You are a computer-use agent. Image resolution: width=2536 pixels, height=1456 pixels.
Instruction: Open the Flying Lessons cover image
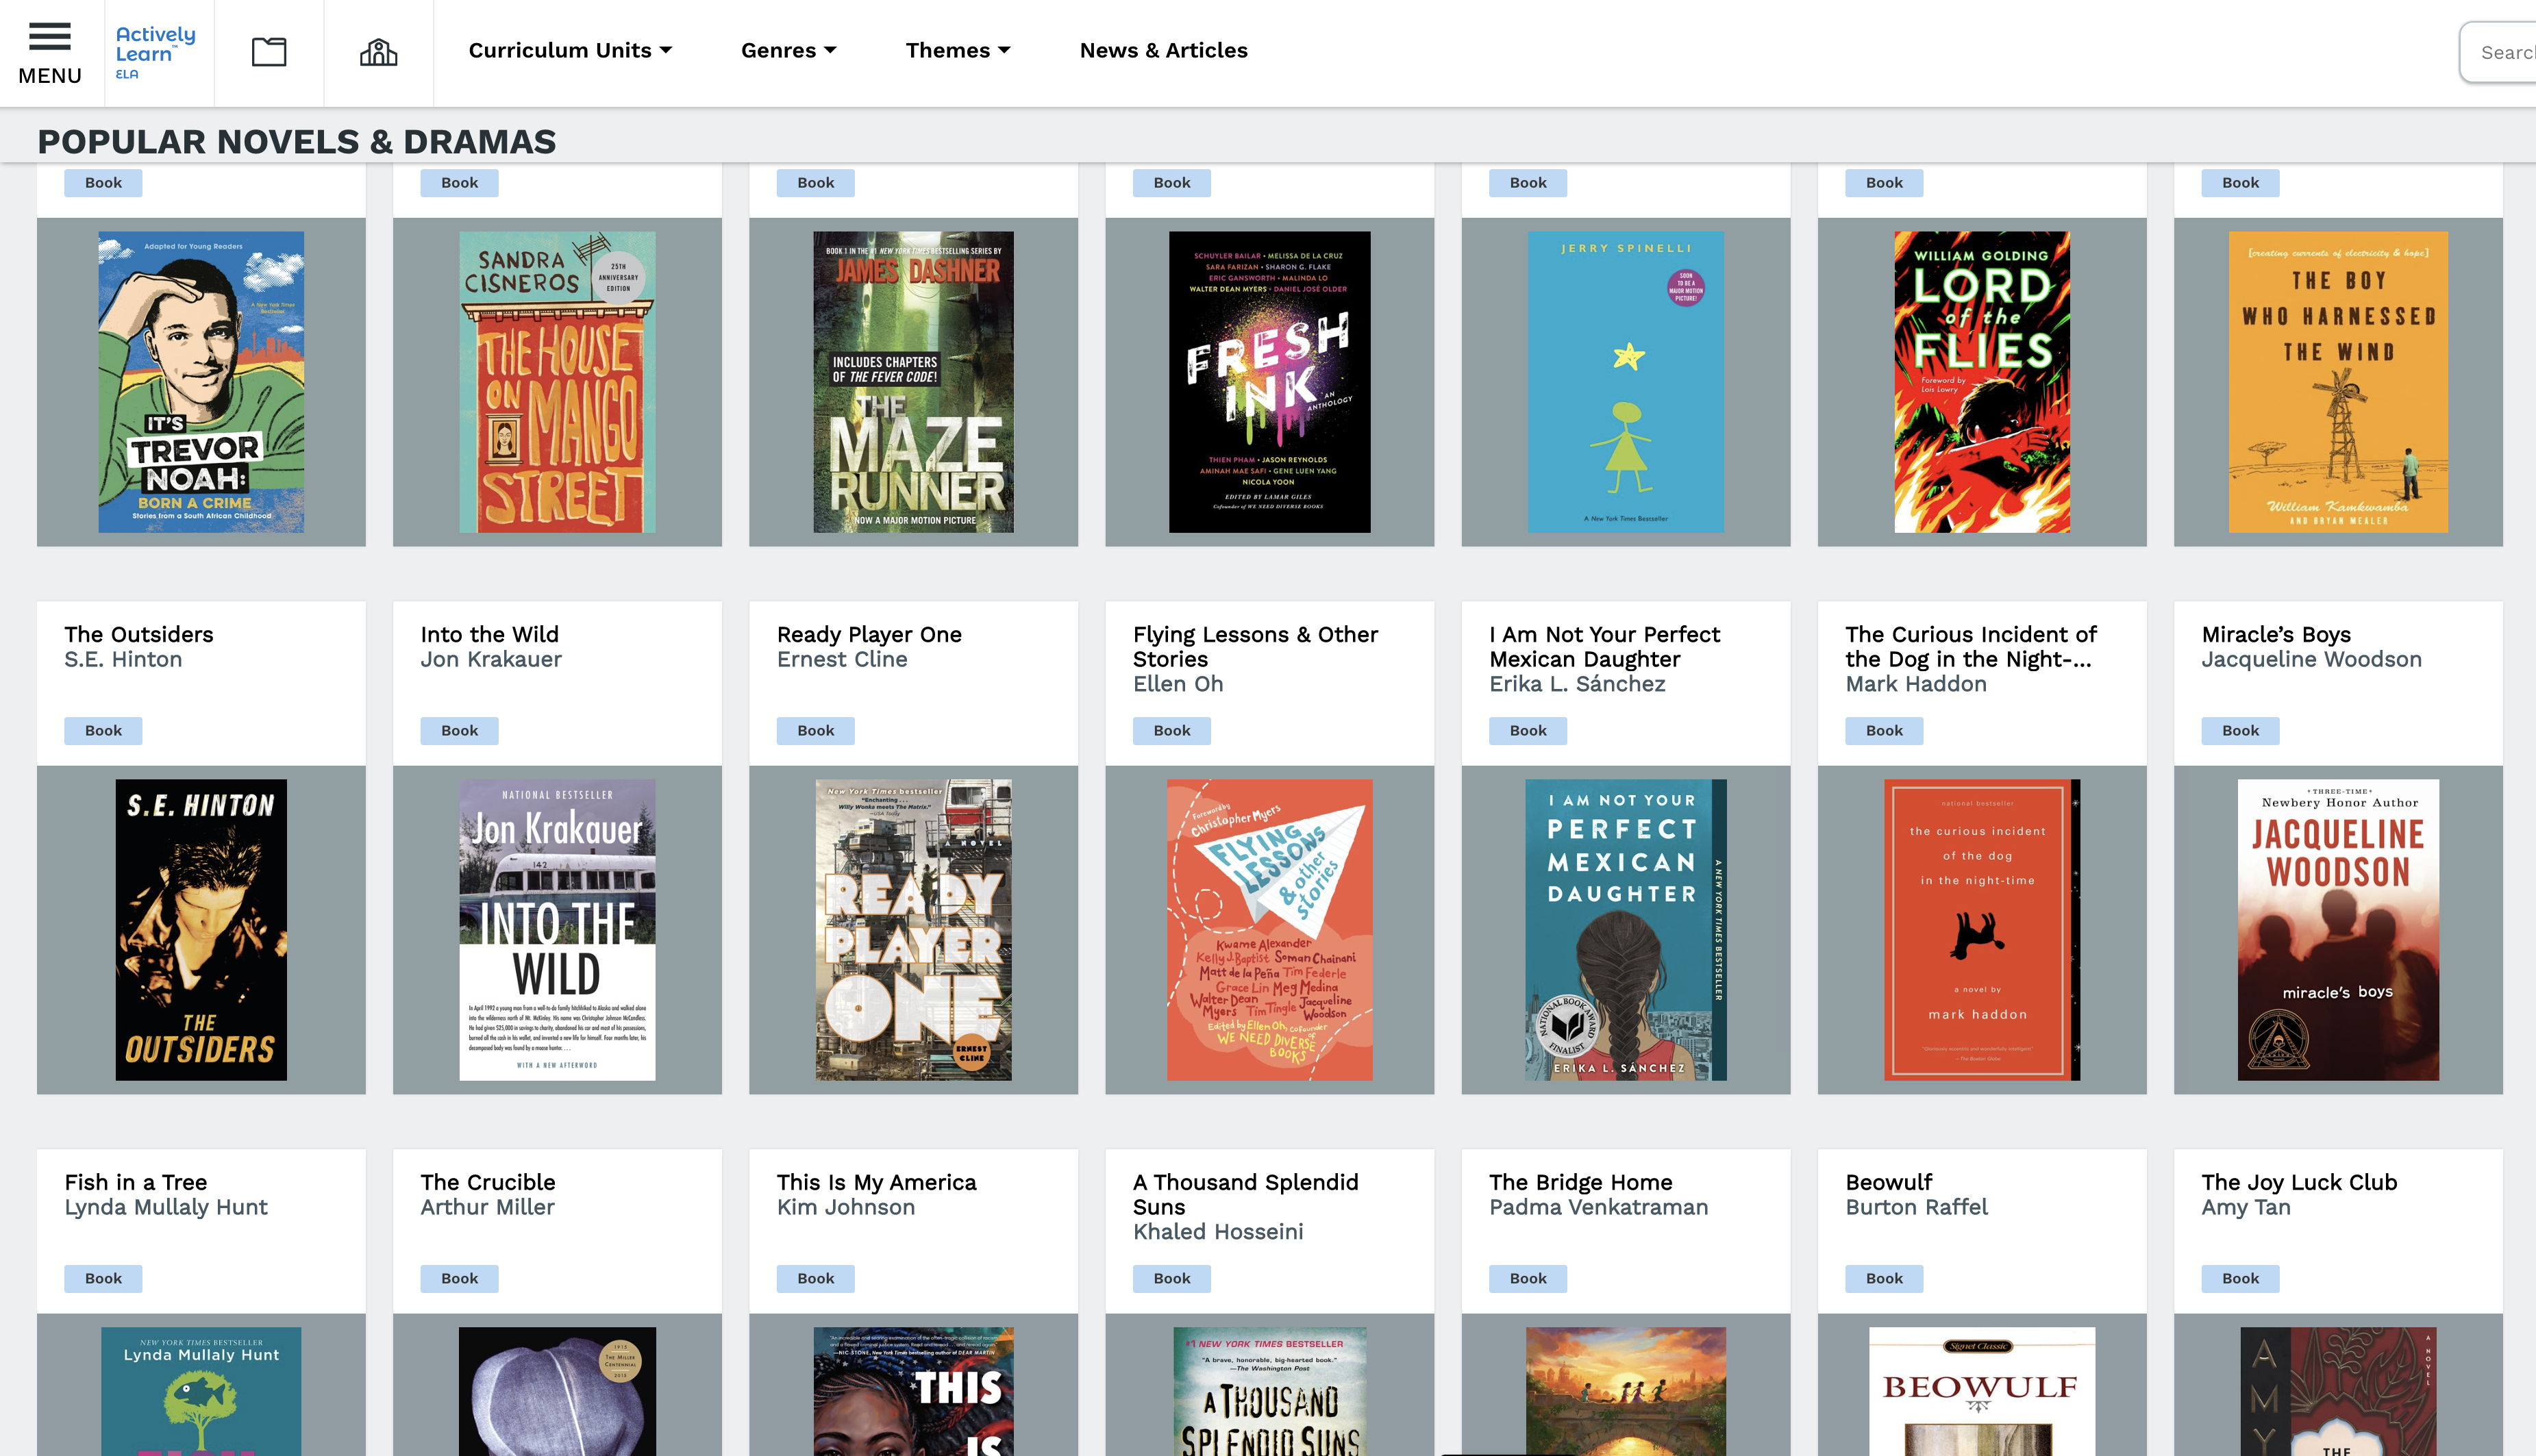[x=1269, y=930]
